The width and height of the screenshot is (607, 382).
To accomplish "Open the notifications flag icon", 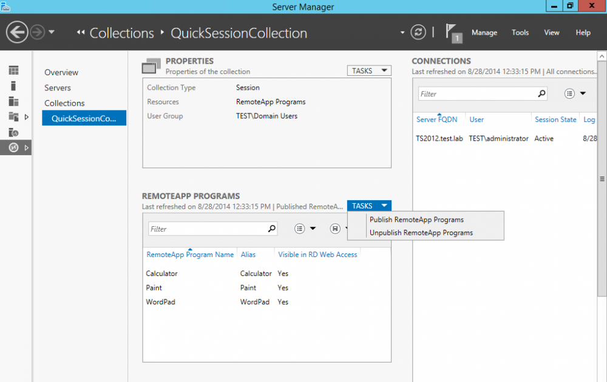I will pos(453,33).
